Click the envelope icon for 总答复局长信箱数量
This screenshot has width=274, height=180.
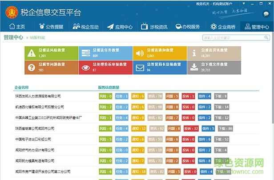(140, 68)
